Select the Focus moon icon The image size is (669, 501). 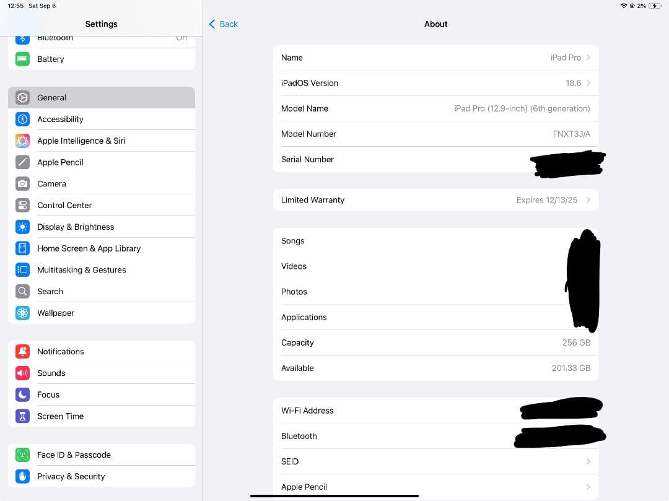point(22,394)
